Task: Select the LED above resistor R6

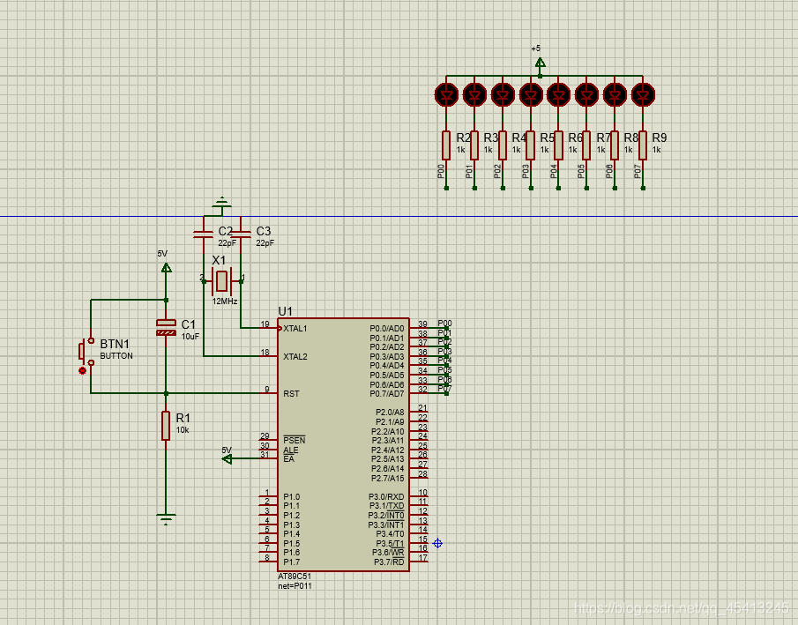Action: (558, 94)
